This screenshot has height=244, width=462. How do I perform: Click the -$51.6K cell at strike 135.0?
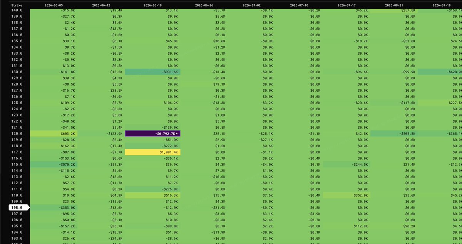coord(395,41)
